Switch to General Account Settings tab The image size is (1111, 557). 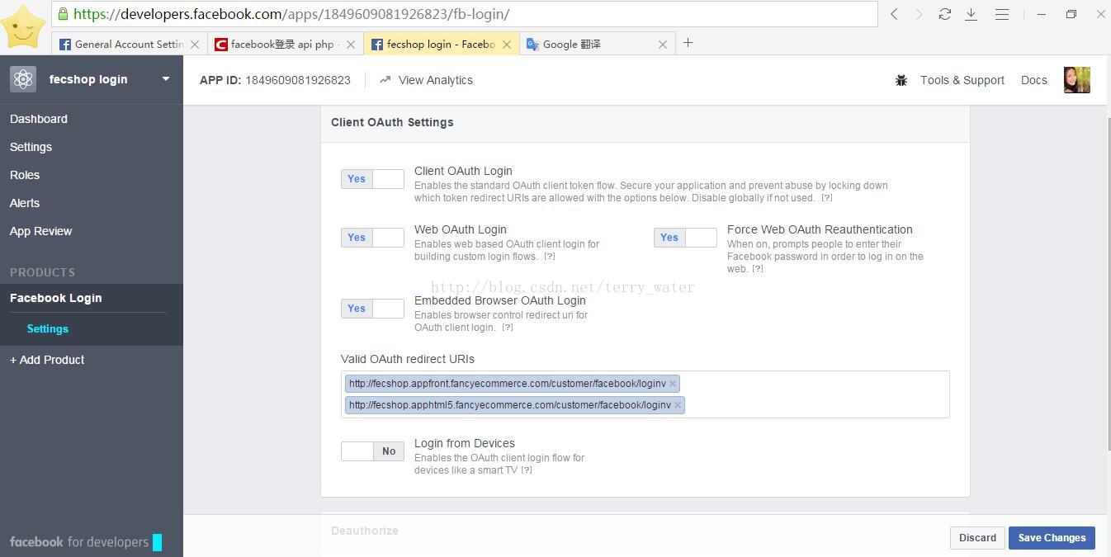point(130,45)
